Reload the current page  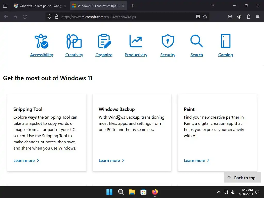pos(25,17)
